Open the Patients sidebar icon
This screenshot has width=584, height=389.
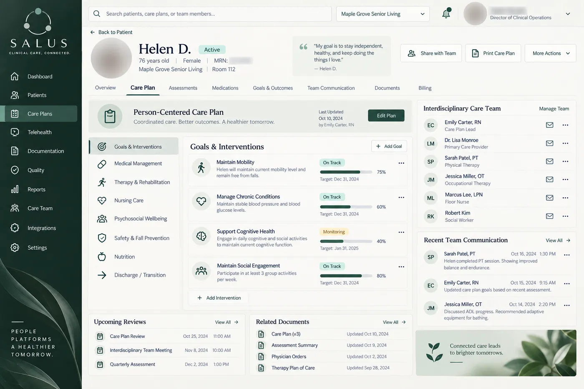(x=15, y=95)
